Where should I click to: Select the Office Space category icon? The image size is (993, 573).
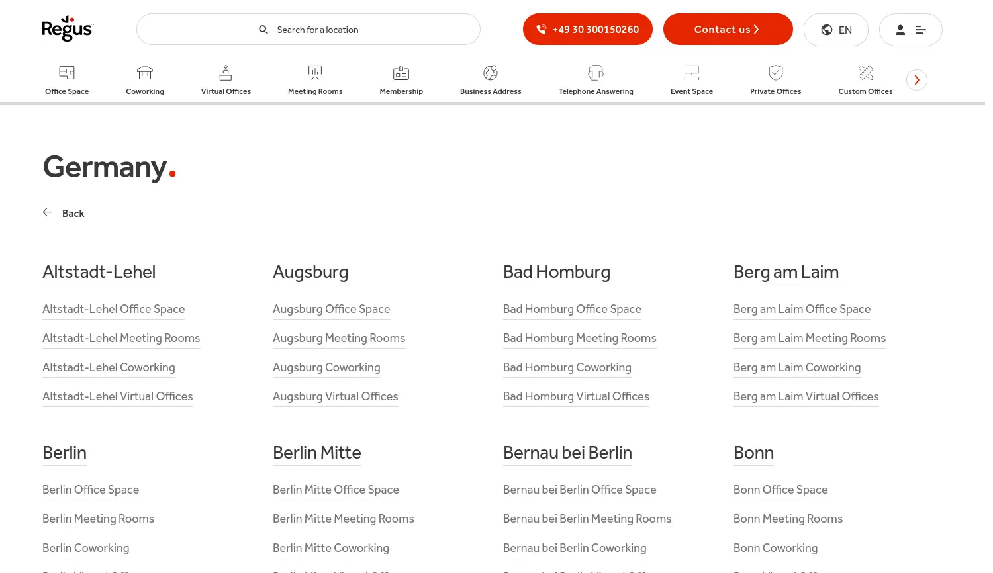tap(67, 73)
